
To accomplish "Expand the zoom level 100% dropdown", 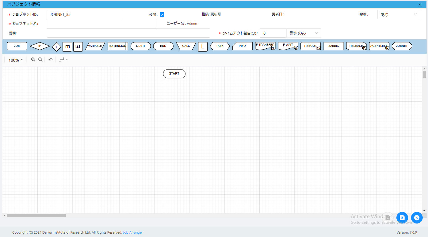I will (x=15, y=60).
